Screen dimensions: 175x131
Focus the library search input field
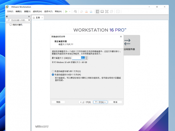click(18, 20)
